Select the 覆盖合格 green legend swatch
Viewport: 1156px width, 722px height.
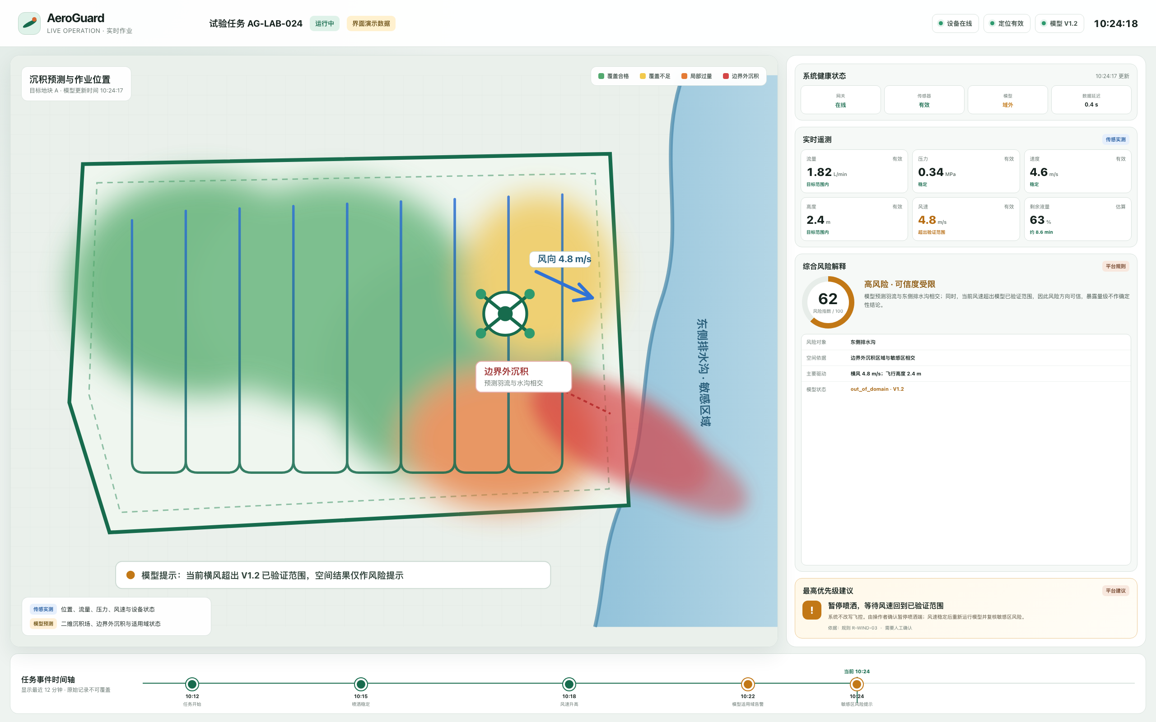coord(601,76)
